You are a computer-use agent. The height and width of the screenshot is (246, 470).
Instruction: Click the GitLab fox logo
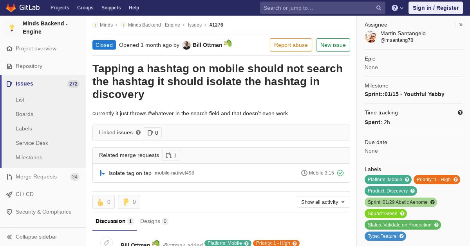11,7
